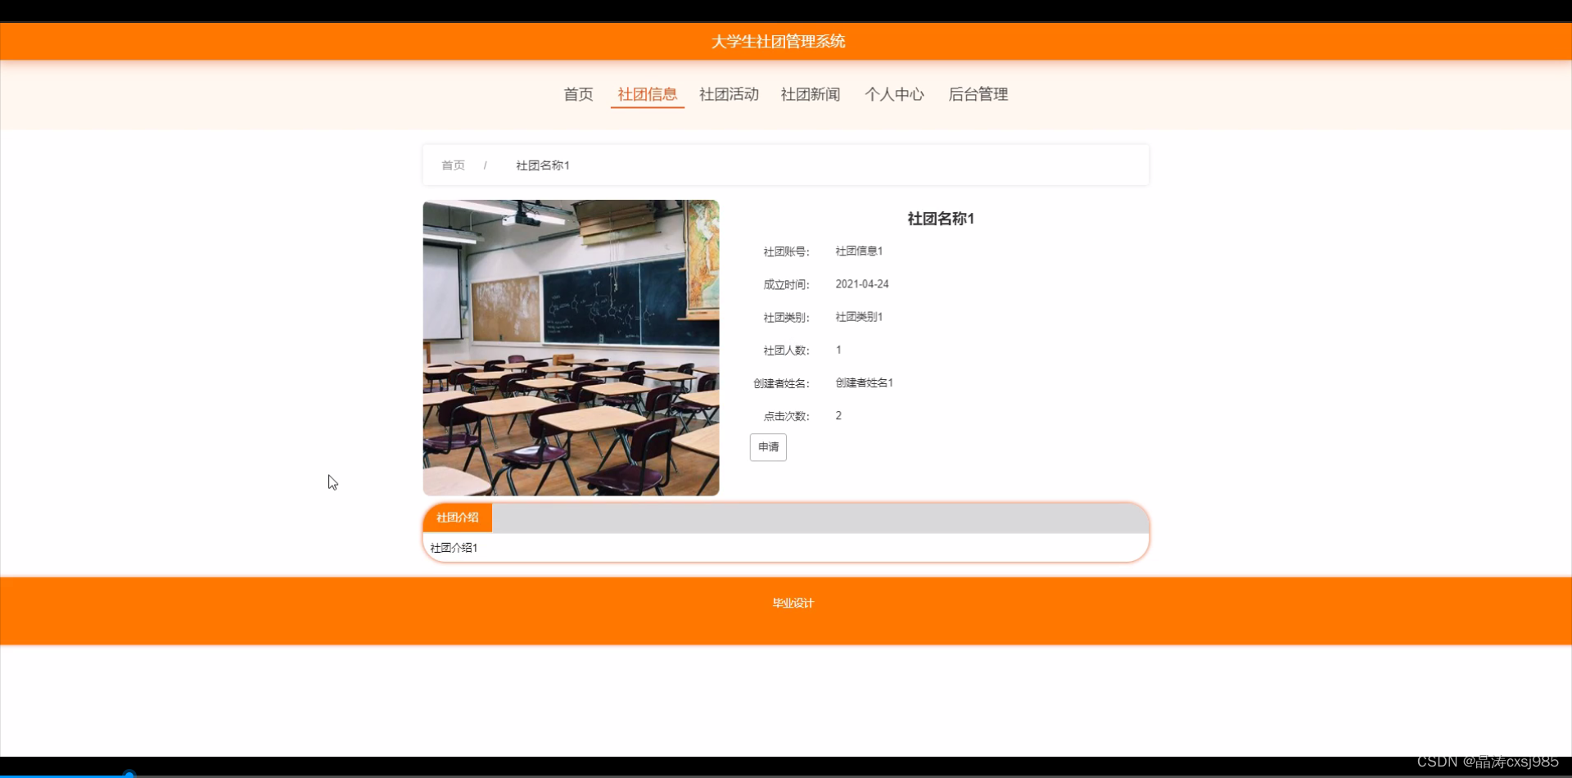Open the 后台管理 admin backend
Viewport: 1572px width, 778px height.
[x=978, y=94]
